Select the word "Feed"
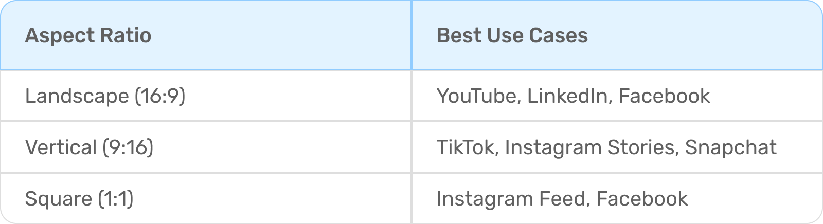The height and width of the screenshot is (224, 823). pos(562,199)
